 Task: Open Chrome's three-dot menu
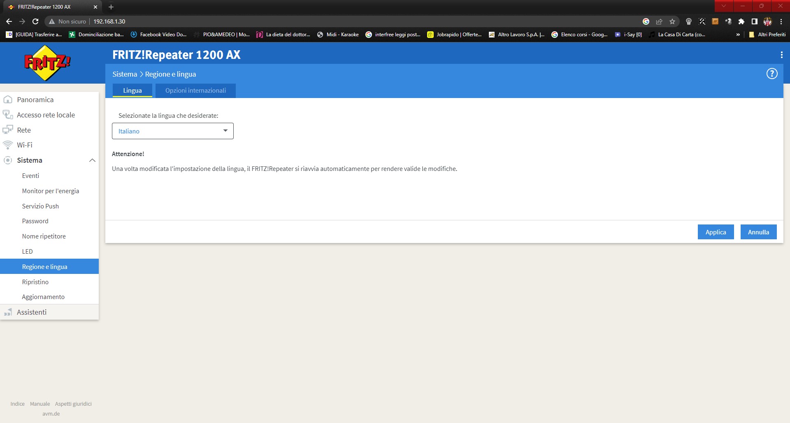781,21
